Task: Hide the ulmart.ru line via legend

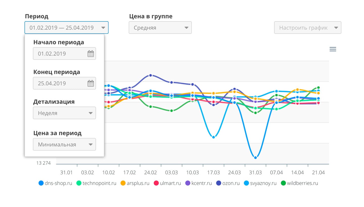Action: pyautogui.click(x=167, y=183)
